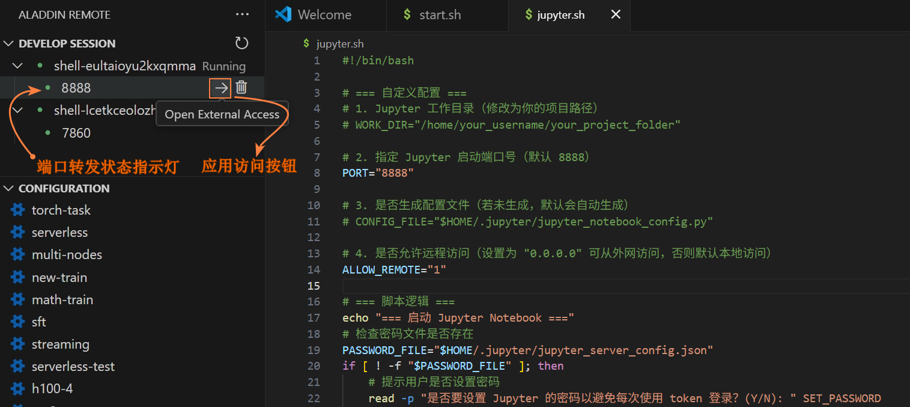This screenshot has width=910, height=407.
Task: Close the jupyter.sh editor tab
Action: [x=616, y=15]
